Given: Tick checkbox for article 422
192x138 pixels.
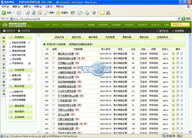Looking at the screenshot, I should (x=54, y=73).
